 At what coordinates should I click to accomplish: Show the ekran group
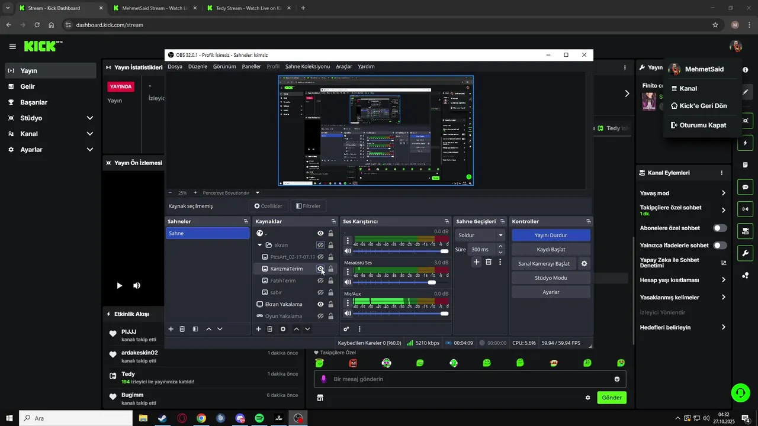(x=320, y=245)
